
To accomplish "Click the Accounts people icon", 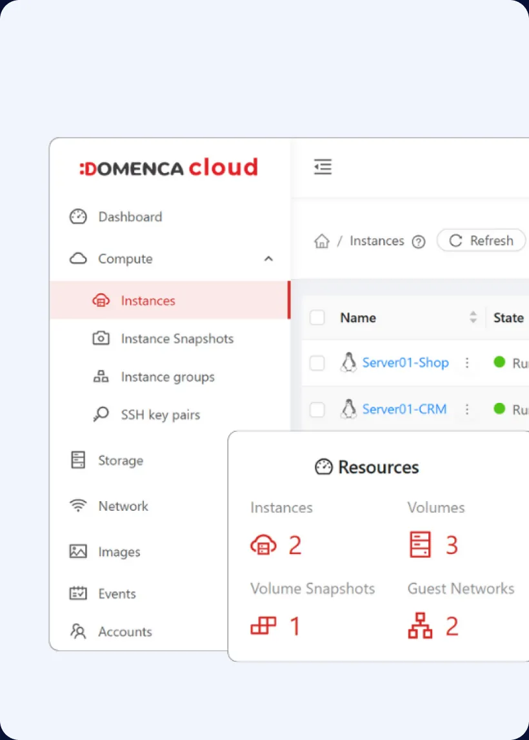I will (x=78, y=632).
